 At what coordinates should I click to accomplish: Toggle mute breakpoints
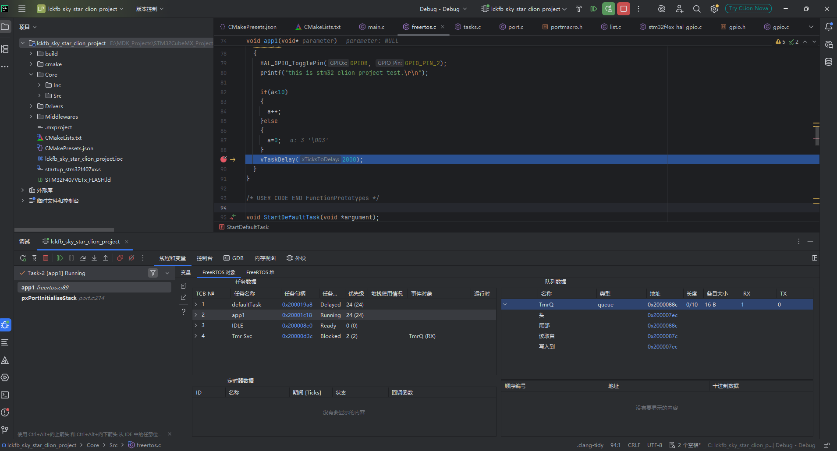pyautogui.click(x=131, y=258)
